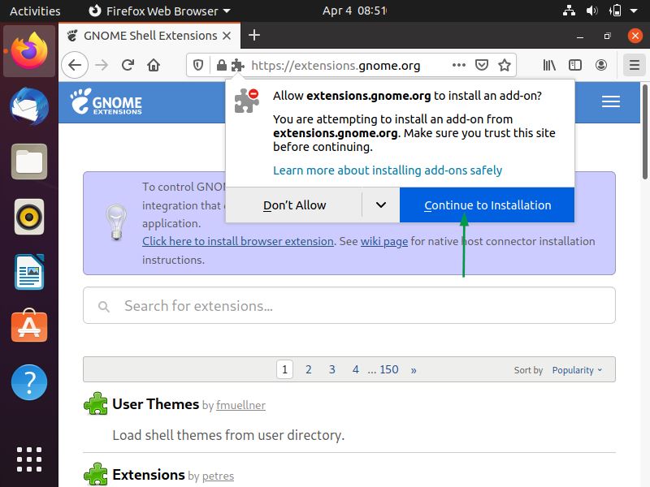Screen dimensions: 650x487
Task: Go to results page 2
Action: point(309,369)
